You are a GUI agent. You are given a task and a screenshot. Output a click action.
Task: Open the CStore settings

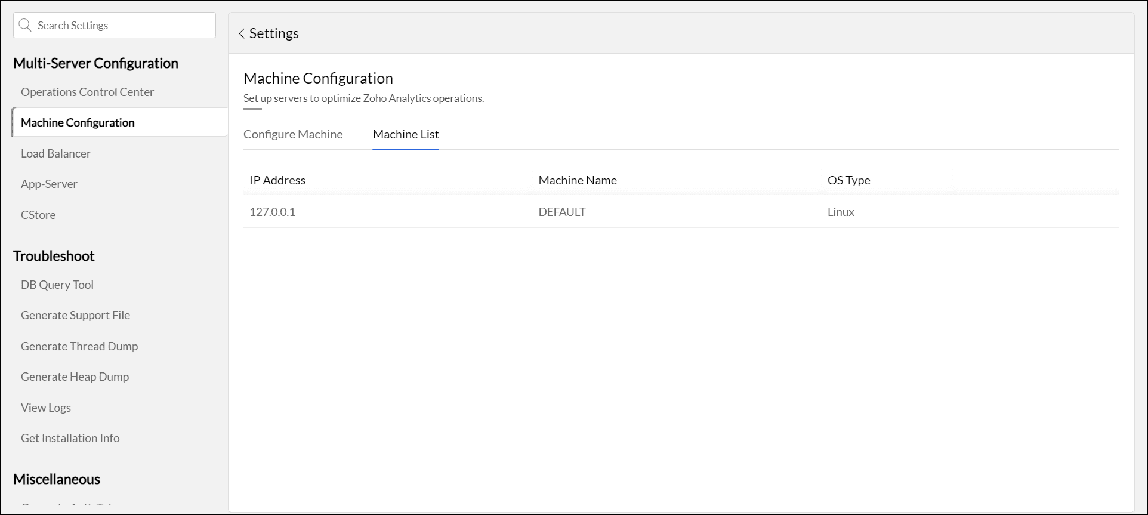[x=38, y=215]
